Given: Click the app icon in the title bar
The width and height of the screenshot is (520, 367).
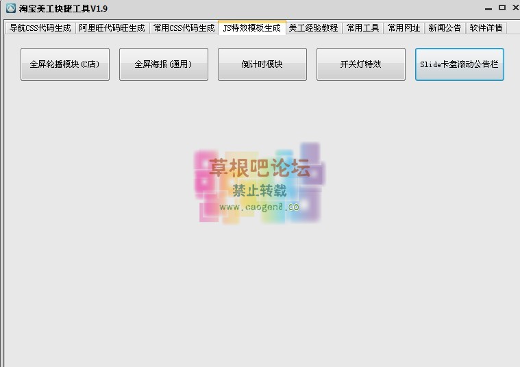Looking at the screenshot, I should click(10, 8).
